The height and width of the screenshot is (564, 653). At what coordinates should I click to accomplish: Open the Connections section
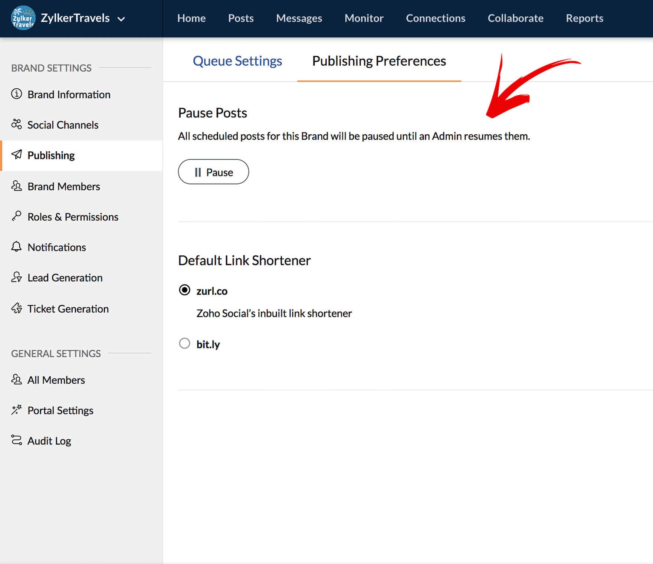[x=436, y=18]
